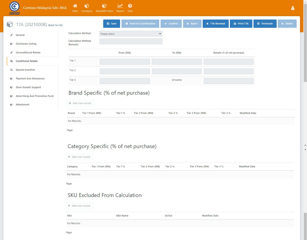Add new record under Brand Specific

click(80, 103)
